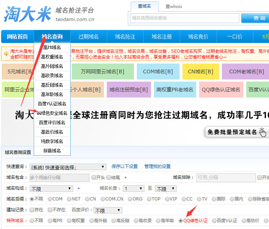Select 高估价域名 from dropdown menu

(x=52, y=132)
